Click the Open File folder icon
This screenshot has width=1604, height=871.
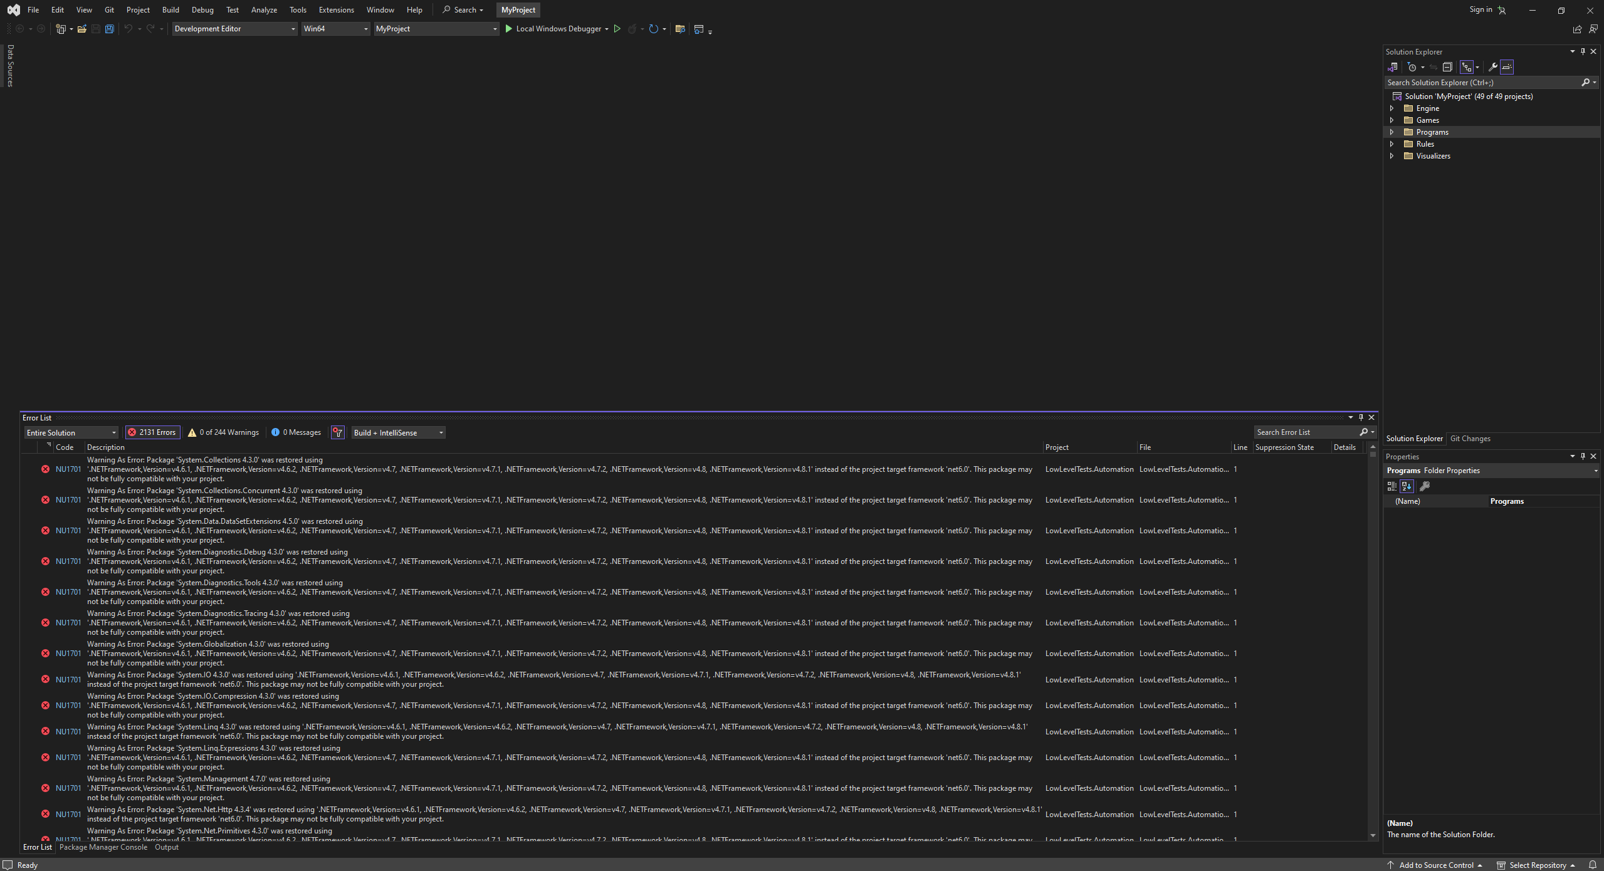click(x=81, y=29)
